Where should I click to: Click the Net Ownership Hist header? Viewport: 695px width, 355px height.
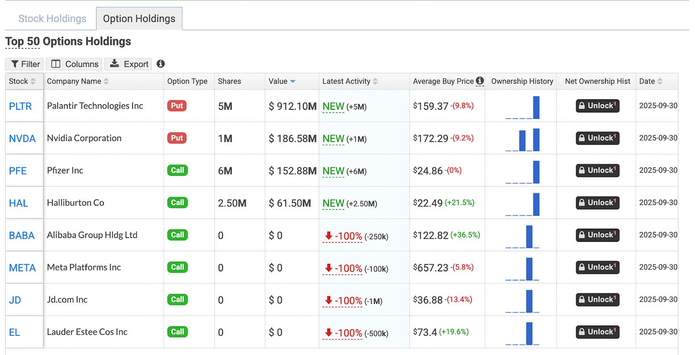pyautogui.click(x=598, y=81)
